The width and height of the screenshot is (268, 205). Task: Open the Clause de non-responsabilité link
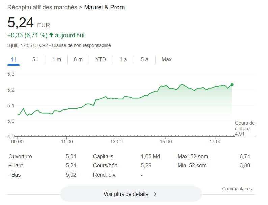82,45
